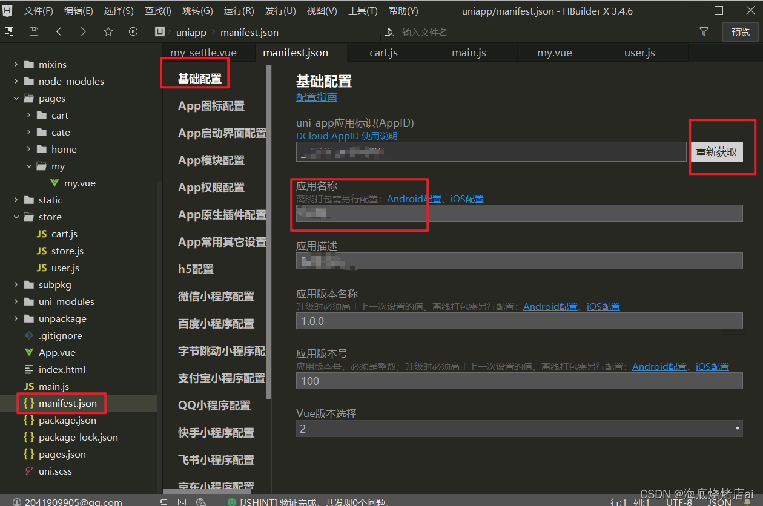This screenshot has width=763, height=506.
Task: Expand the cart folder
Action: 28,115
